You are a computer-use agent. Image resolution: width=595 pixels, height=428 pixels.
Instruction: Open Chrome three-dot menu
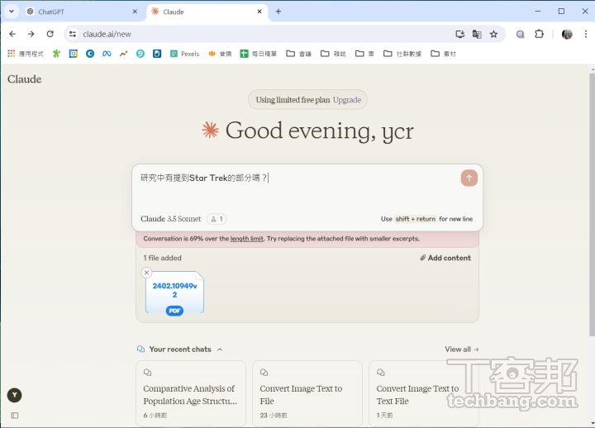[x=586, y=34]
